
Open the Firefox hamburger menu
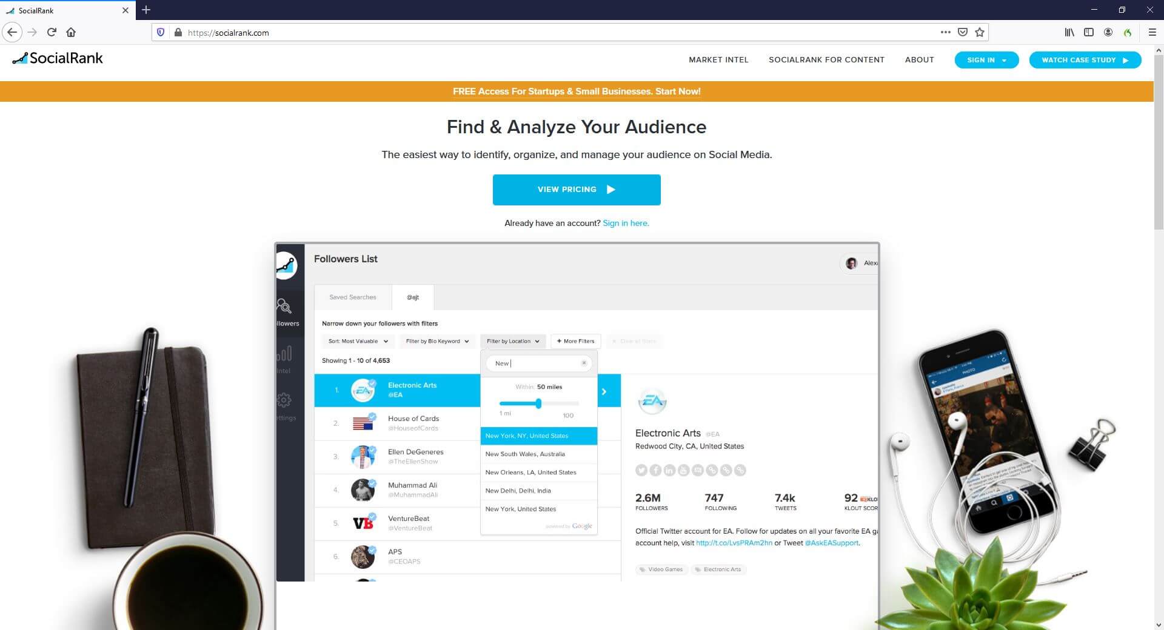(x=1152, y=32)
